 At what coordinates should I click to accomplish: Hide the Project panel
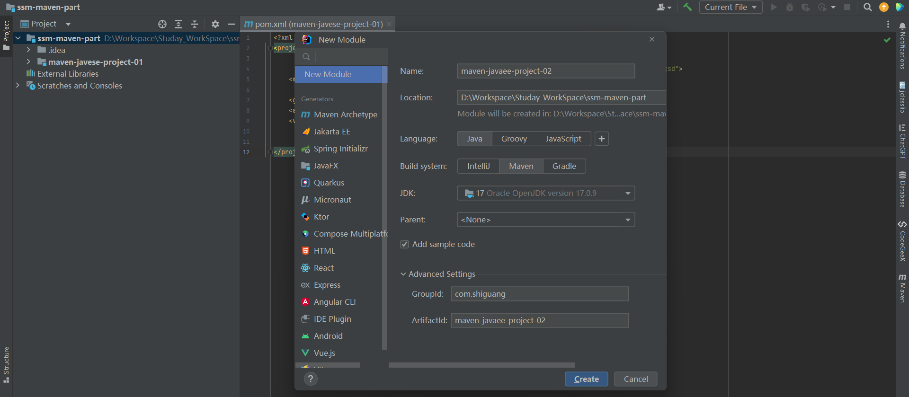pos(232,24)
